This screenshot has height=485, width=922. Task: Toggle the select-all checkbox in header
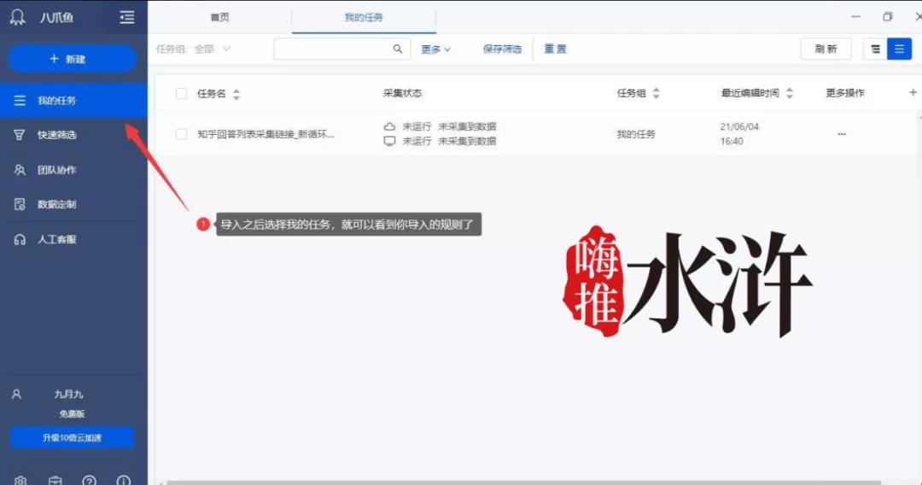[x=181, y=93]
